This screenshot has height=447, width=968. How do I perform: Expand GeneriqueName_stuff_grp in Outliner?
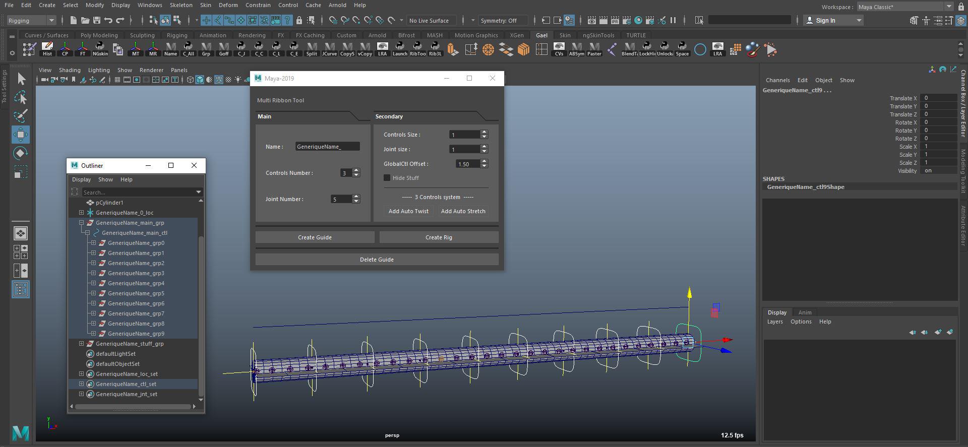pos(81,344)
